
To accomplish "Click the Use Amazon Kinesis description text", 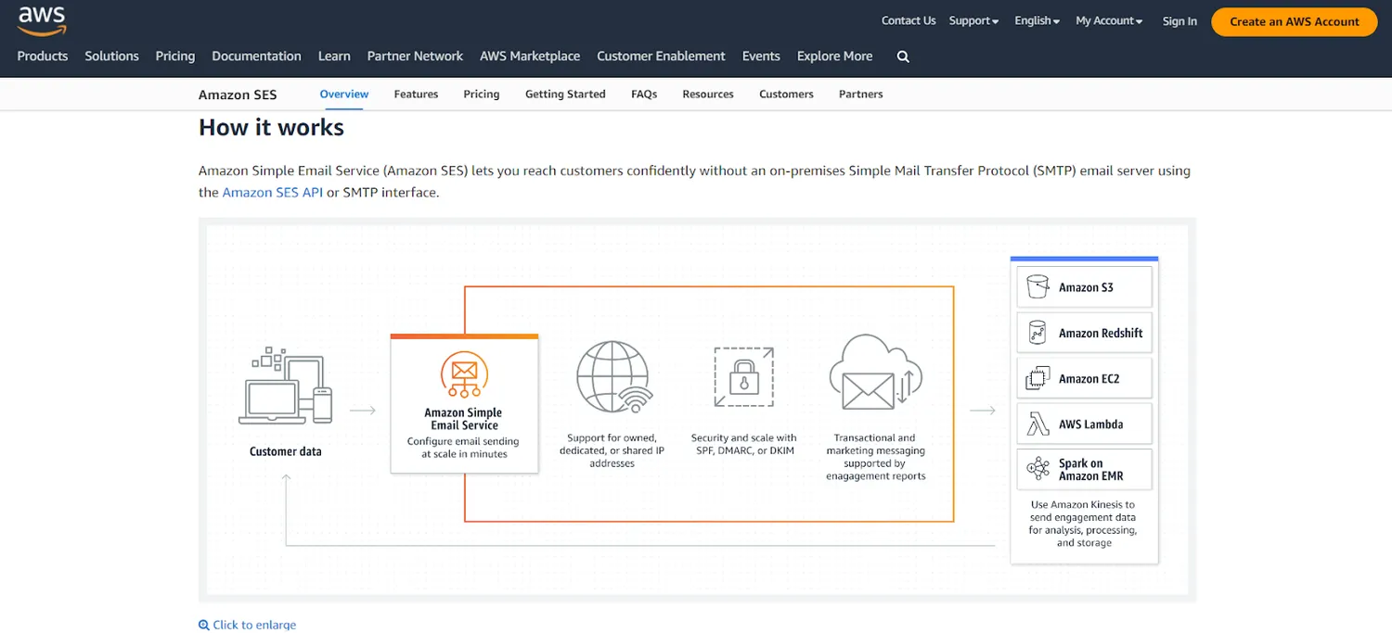I will [1083, 524].
